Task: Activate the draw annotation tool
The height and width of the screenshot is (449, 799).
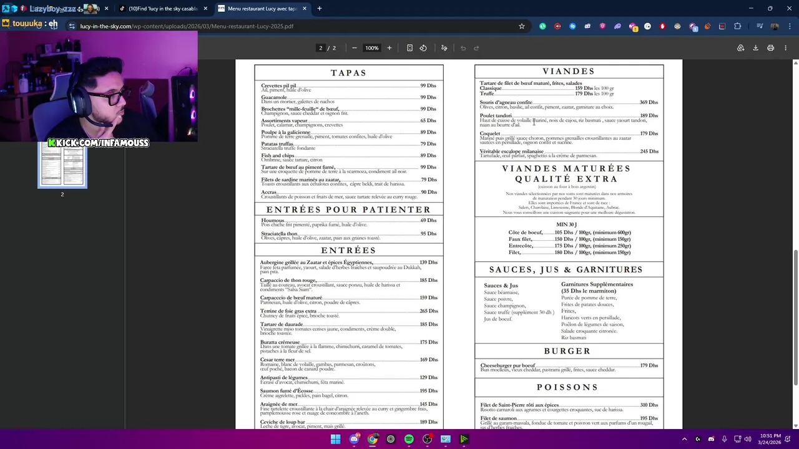Action: pyautogui.click(x=444, y=48)
